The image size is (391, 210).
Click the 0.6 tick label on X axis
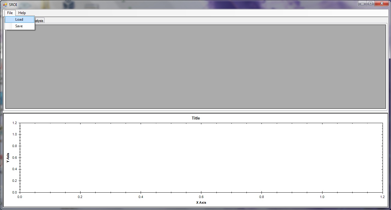pos(201,197)
